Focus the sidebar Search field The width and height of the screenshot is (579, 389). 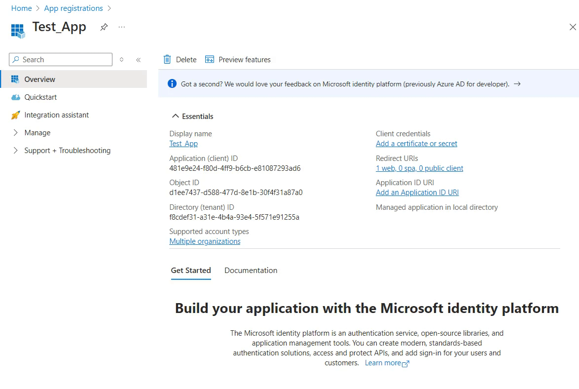[61, 60]
